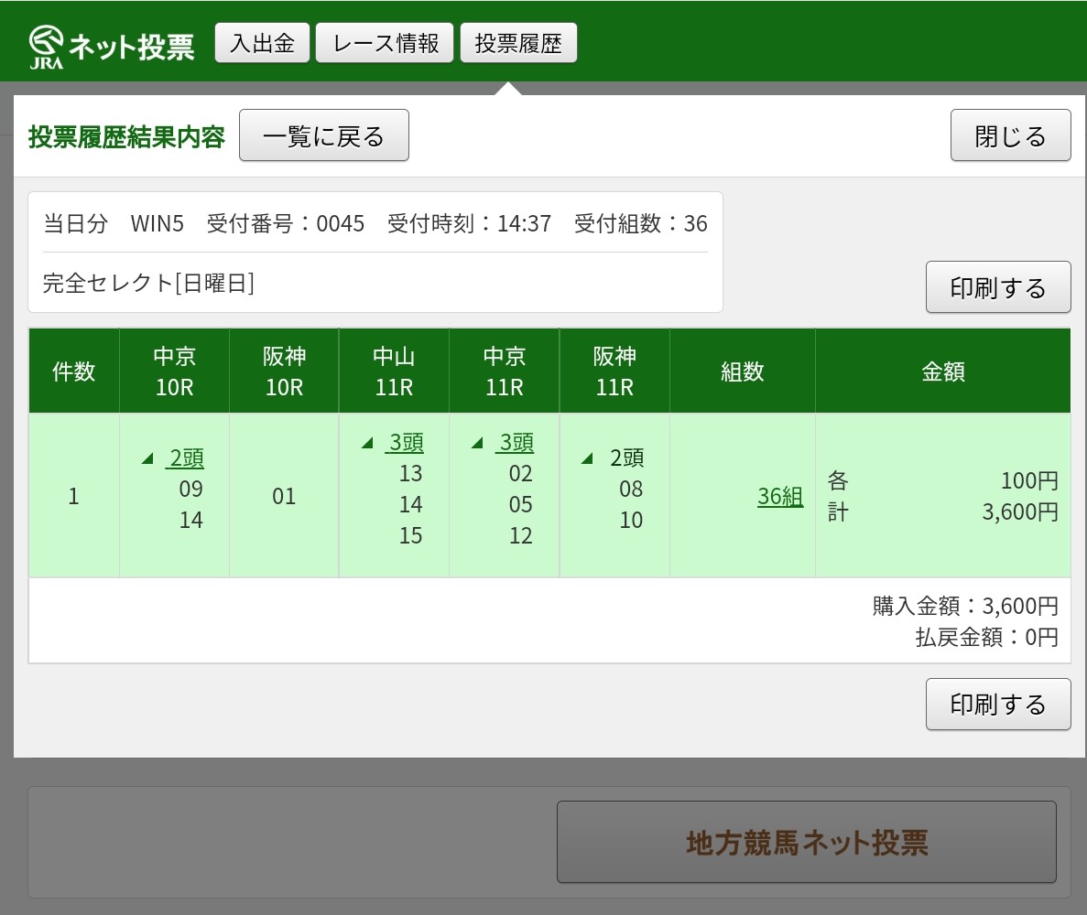This screenshot has height=915, width=1087.
Task: Click horse number 08 under 阪神11R
Action: coord(631,489)
